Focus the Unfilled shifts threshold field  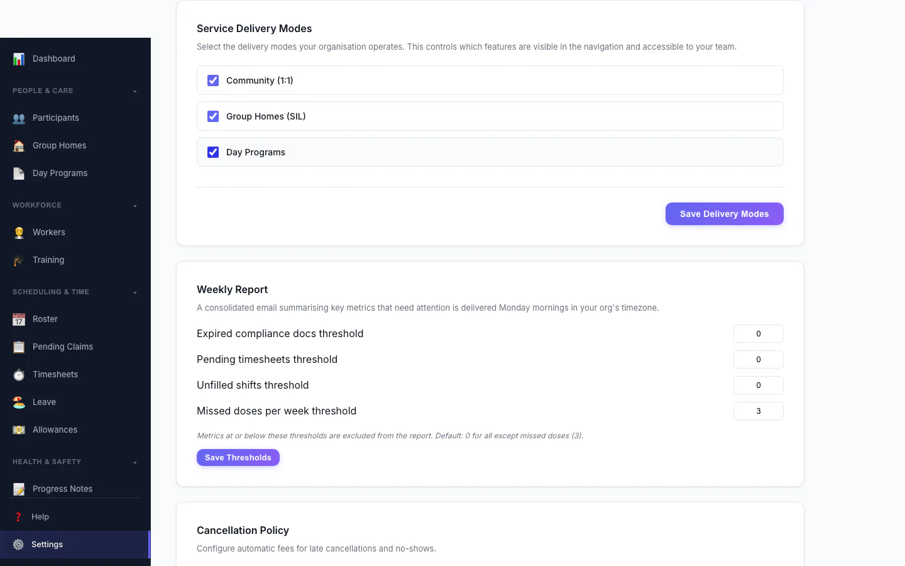pyautogui.click(x=759, y=386)
